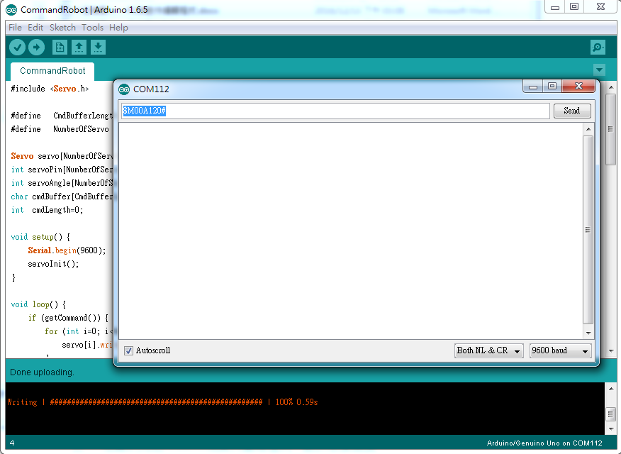This screenshot has height=454, width=621.
Task: Open a sketch with the up-arrow icon
Action: (x=79, y=47)
